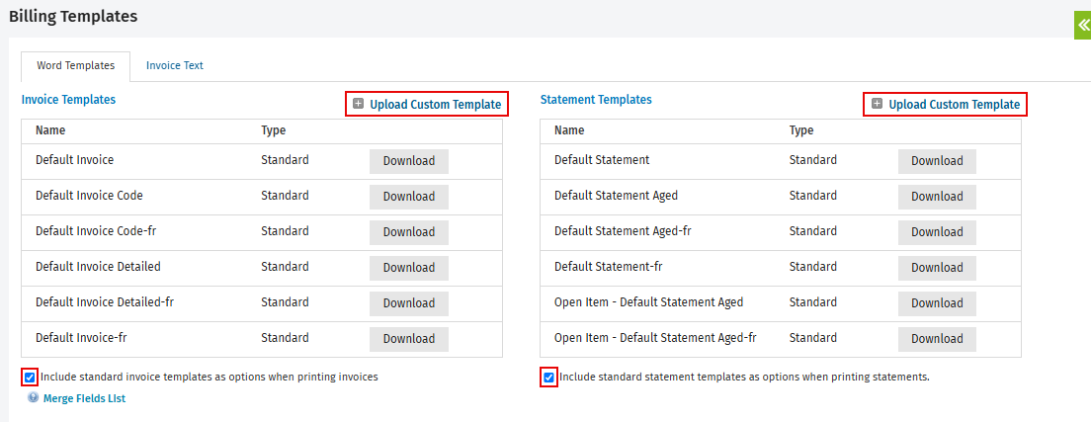Download Default Statement Aged-fr template
Screen dimensions: 1091x422
[937, 232]
